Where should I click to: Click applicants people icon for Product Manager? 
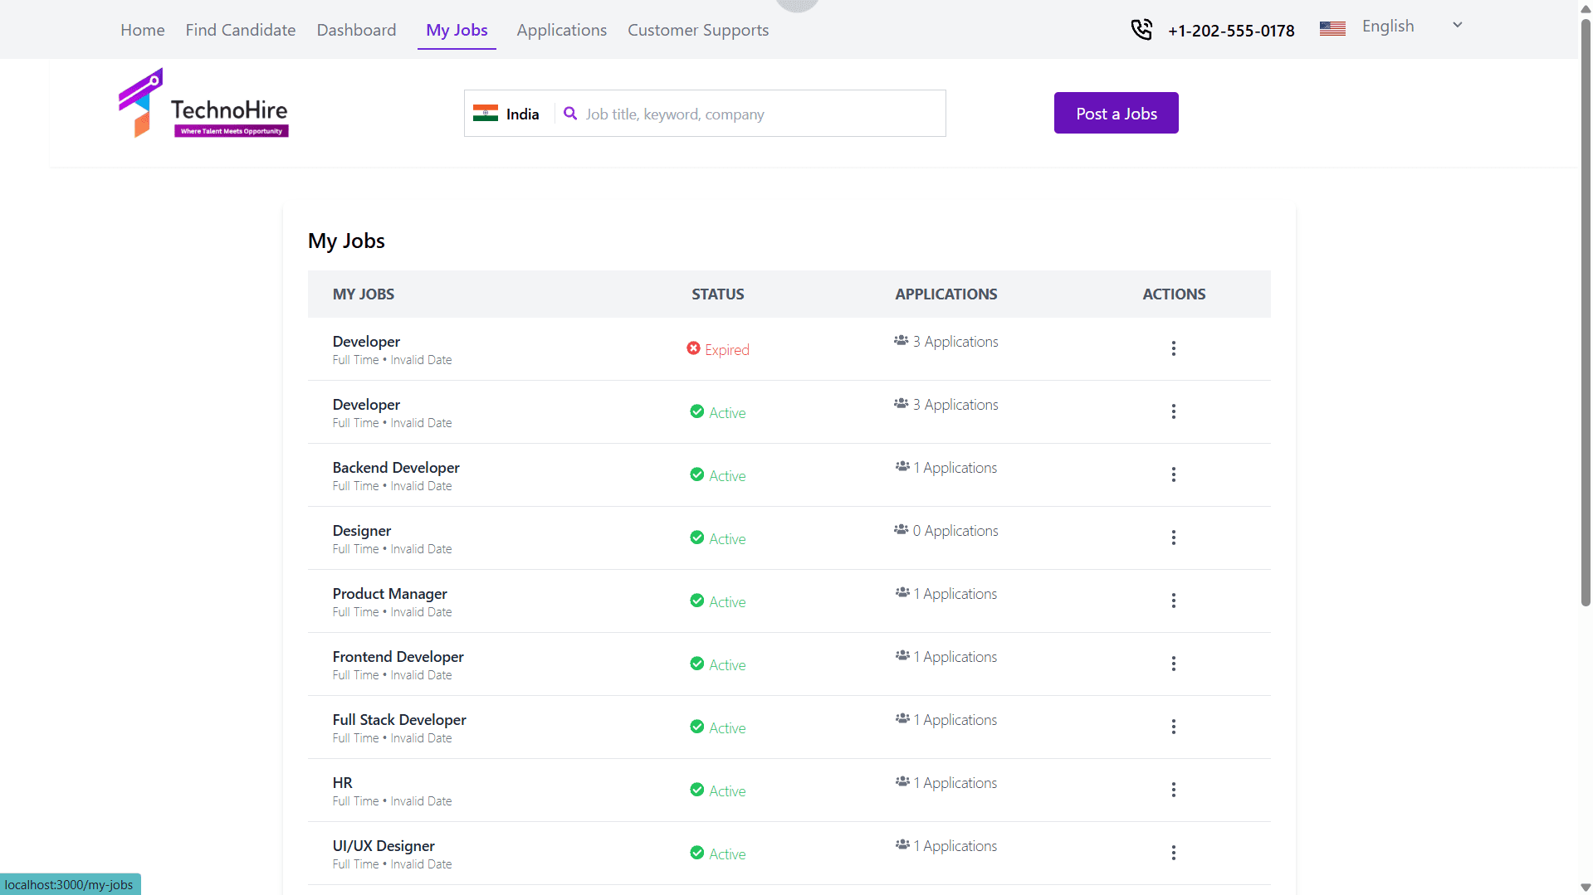click(902, 592)
